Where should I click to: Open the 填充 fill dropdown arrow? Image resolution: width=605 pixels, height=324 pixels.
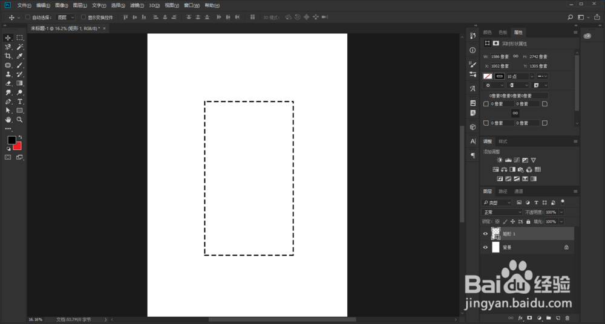[x=561, y=222]
